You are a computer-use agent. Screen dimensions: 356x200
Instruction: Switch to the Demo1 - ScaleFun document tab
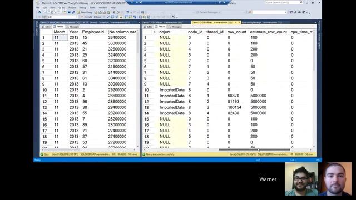click(x=110, y=22)
